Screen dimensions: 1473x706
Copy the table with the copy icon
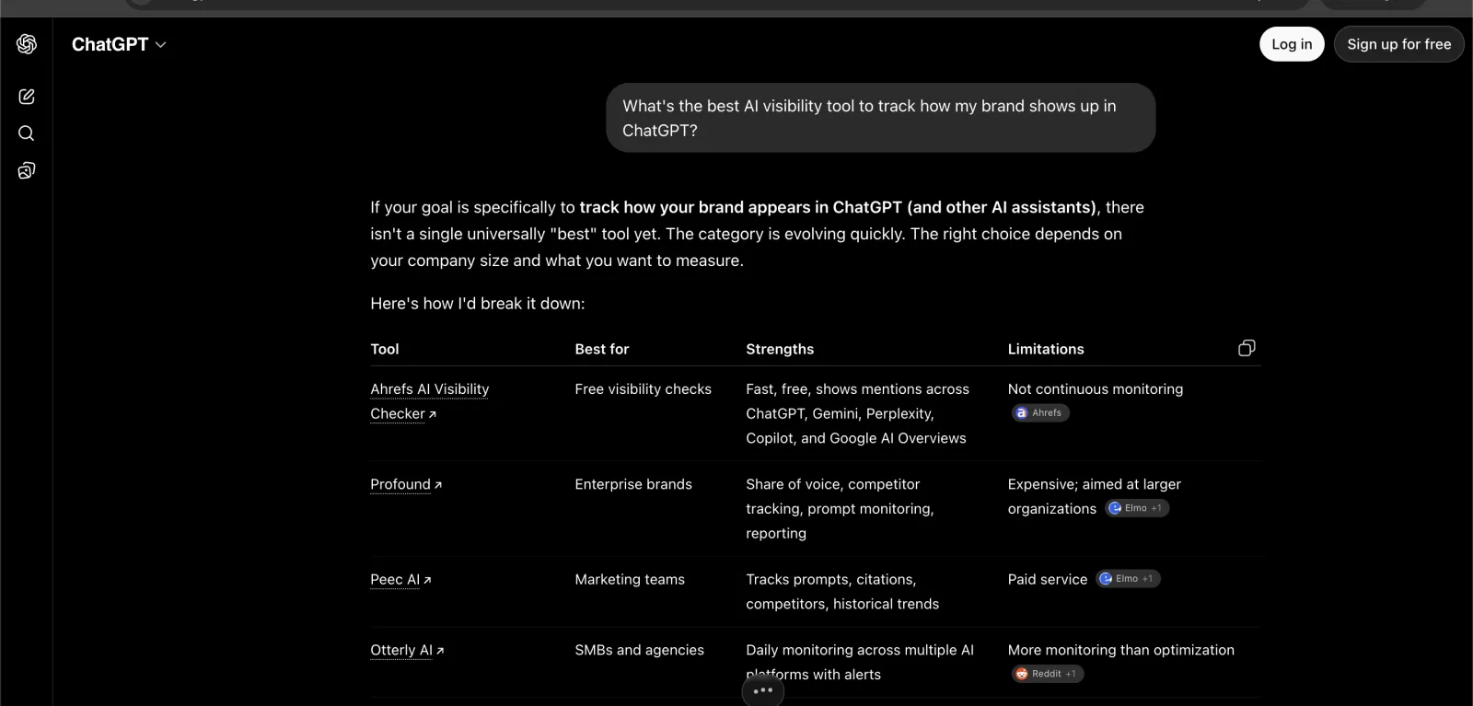[x=1247, y=348]
